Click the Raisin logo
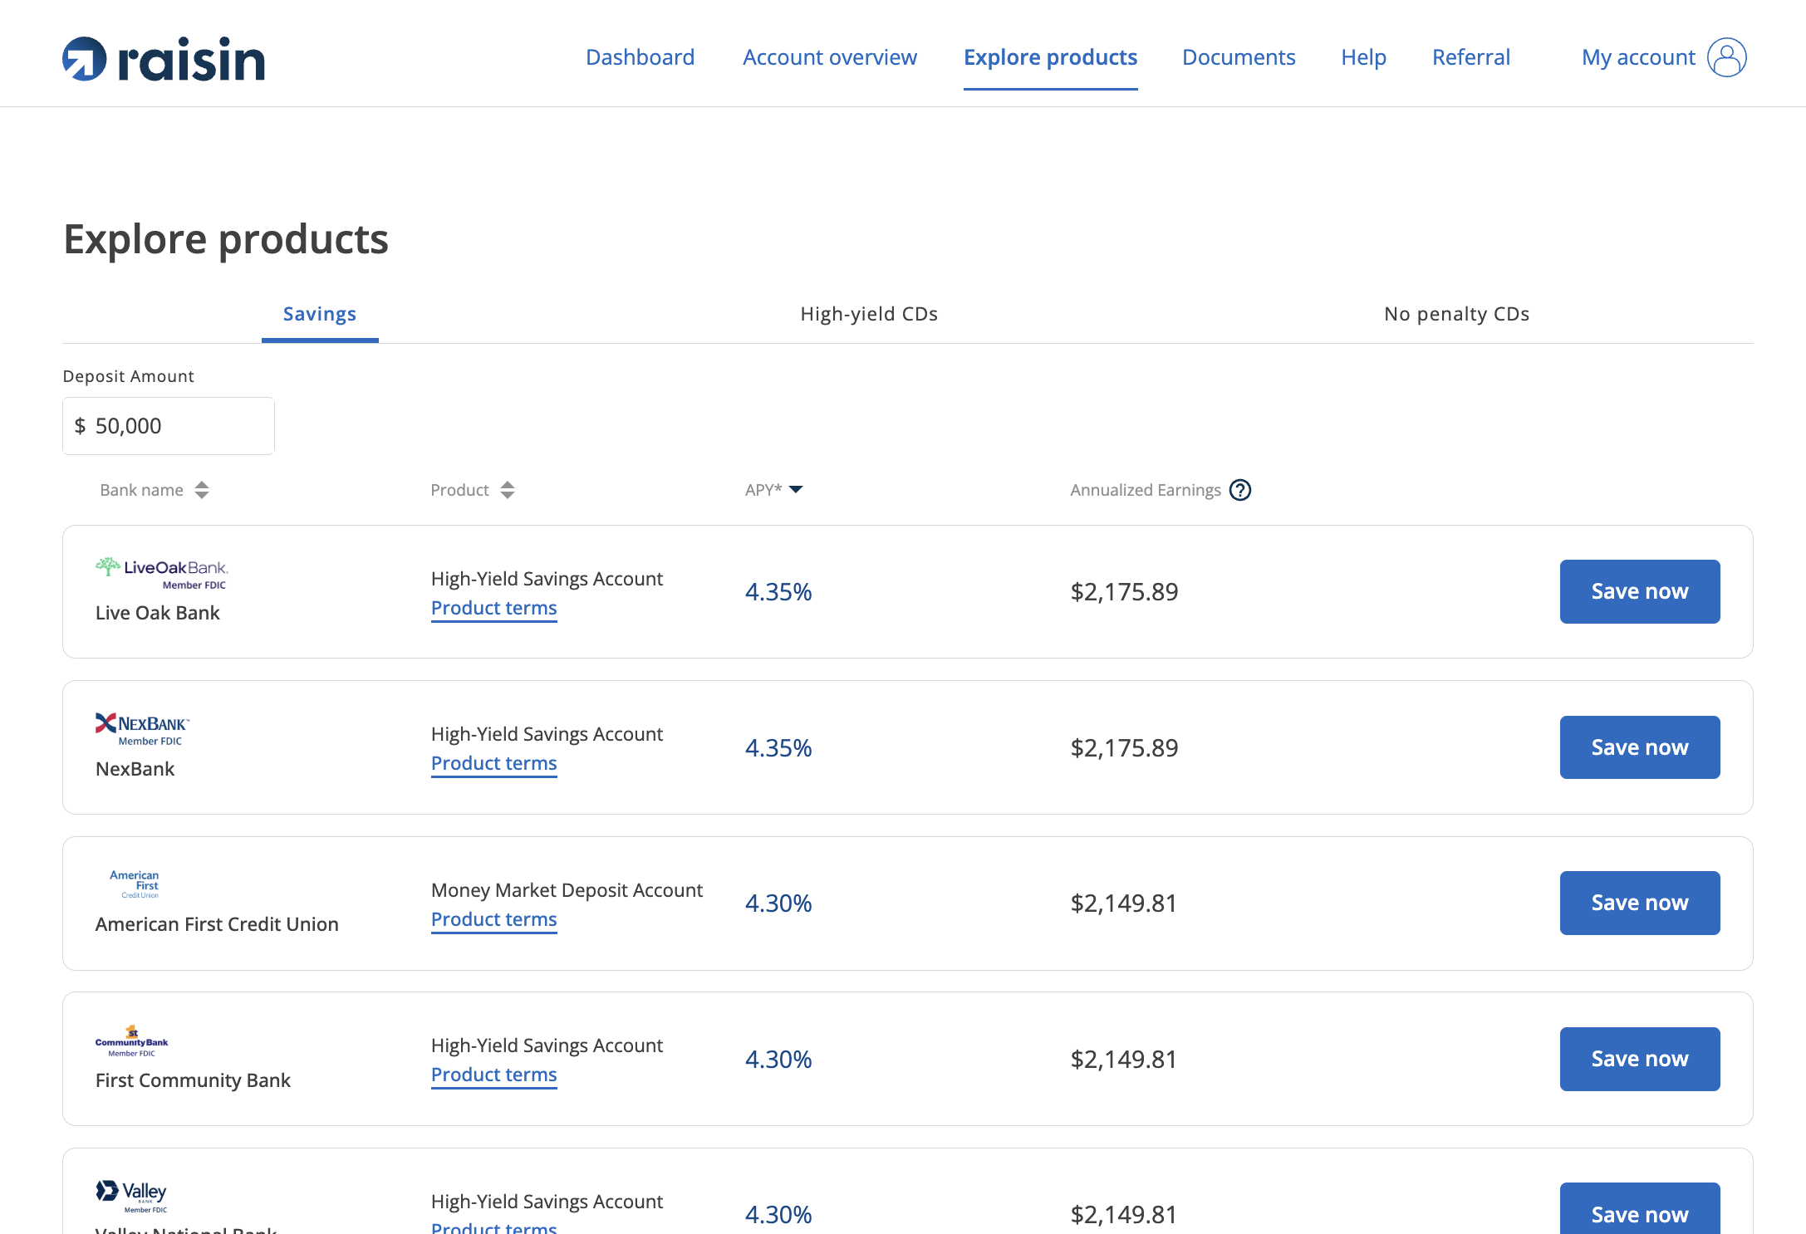The height and width of the screenshot is (1234, 1806). click(164, 59)
